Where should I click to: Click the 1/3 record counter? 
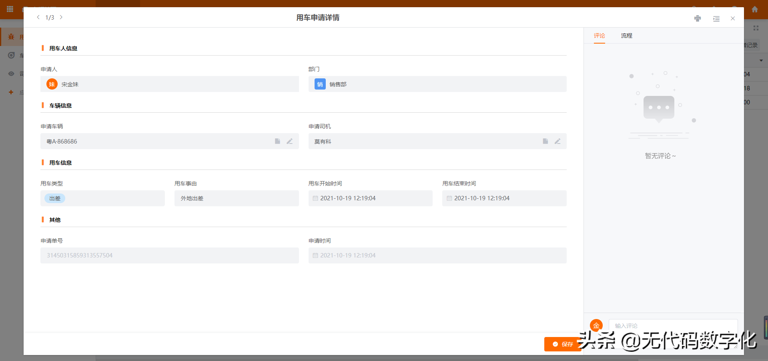[50, 18]
